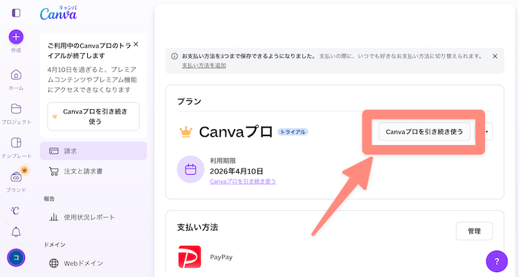Click the 支払い方法 heading
The width and height of the screenshot is (519, 277).
[198, 227]
